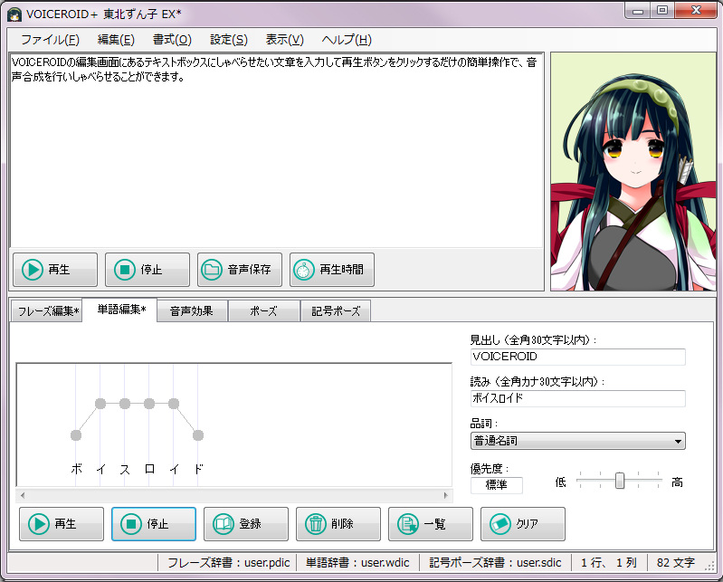This screenshot has width=723, height=582.
Task: Close the VOICEROID window
Action: [x=696, y=11]
